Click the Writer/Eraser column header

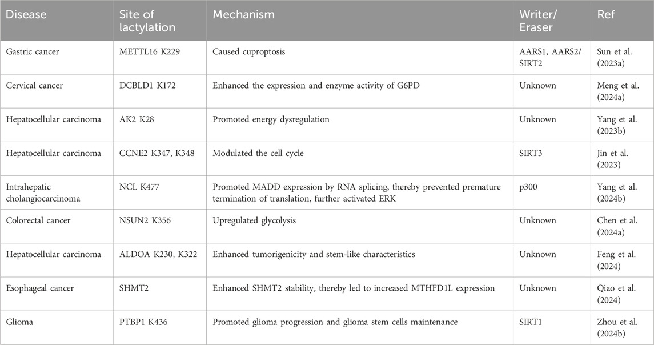click(x=537, y=21)
